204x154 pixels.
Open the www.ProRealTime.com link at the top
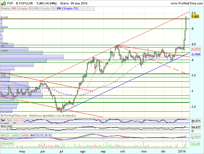(186, 3)
